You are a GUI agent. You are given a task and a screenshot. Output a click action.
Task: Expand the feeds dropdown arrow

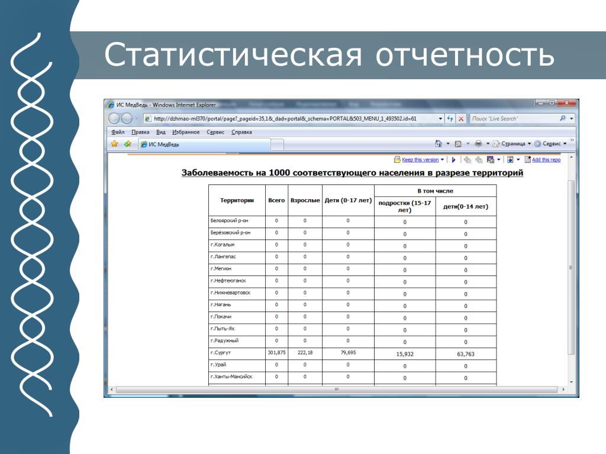coord(468,144)
